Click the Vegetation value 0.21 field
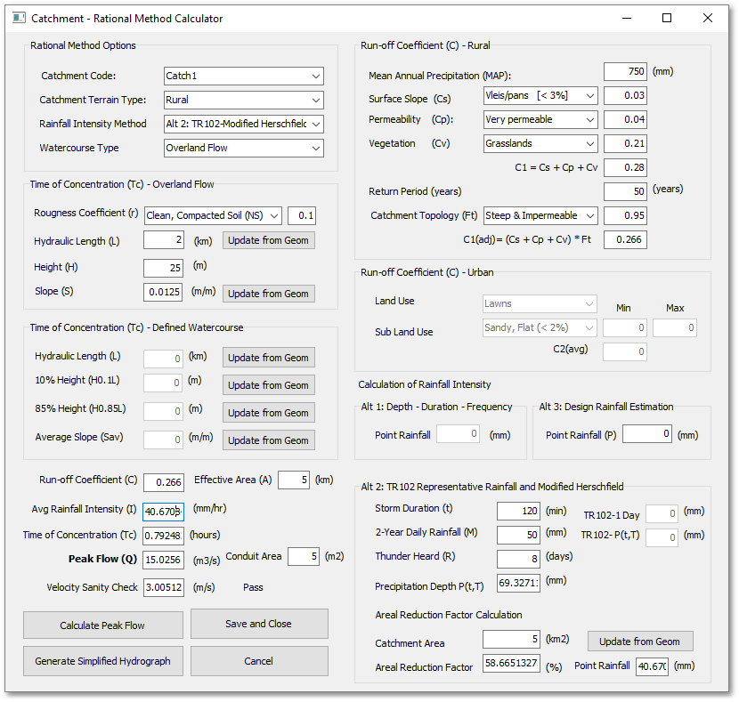Viewport: 739px width, 702px height. coord(625,143)
